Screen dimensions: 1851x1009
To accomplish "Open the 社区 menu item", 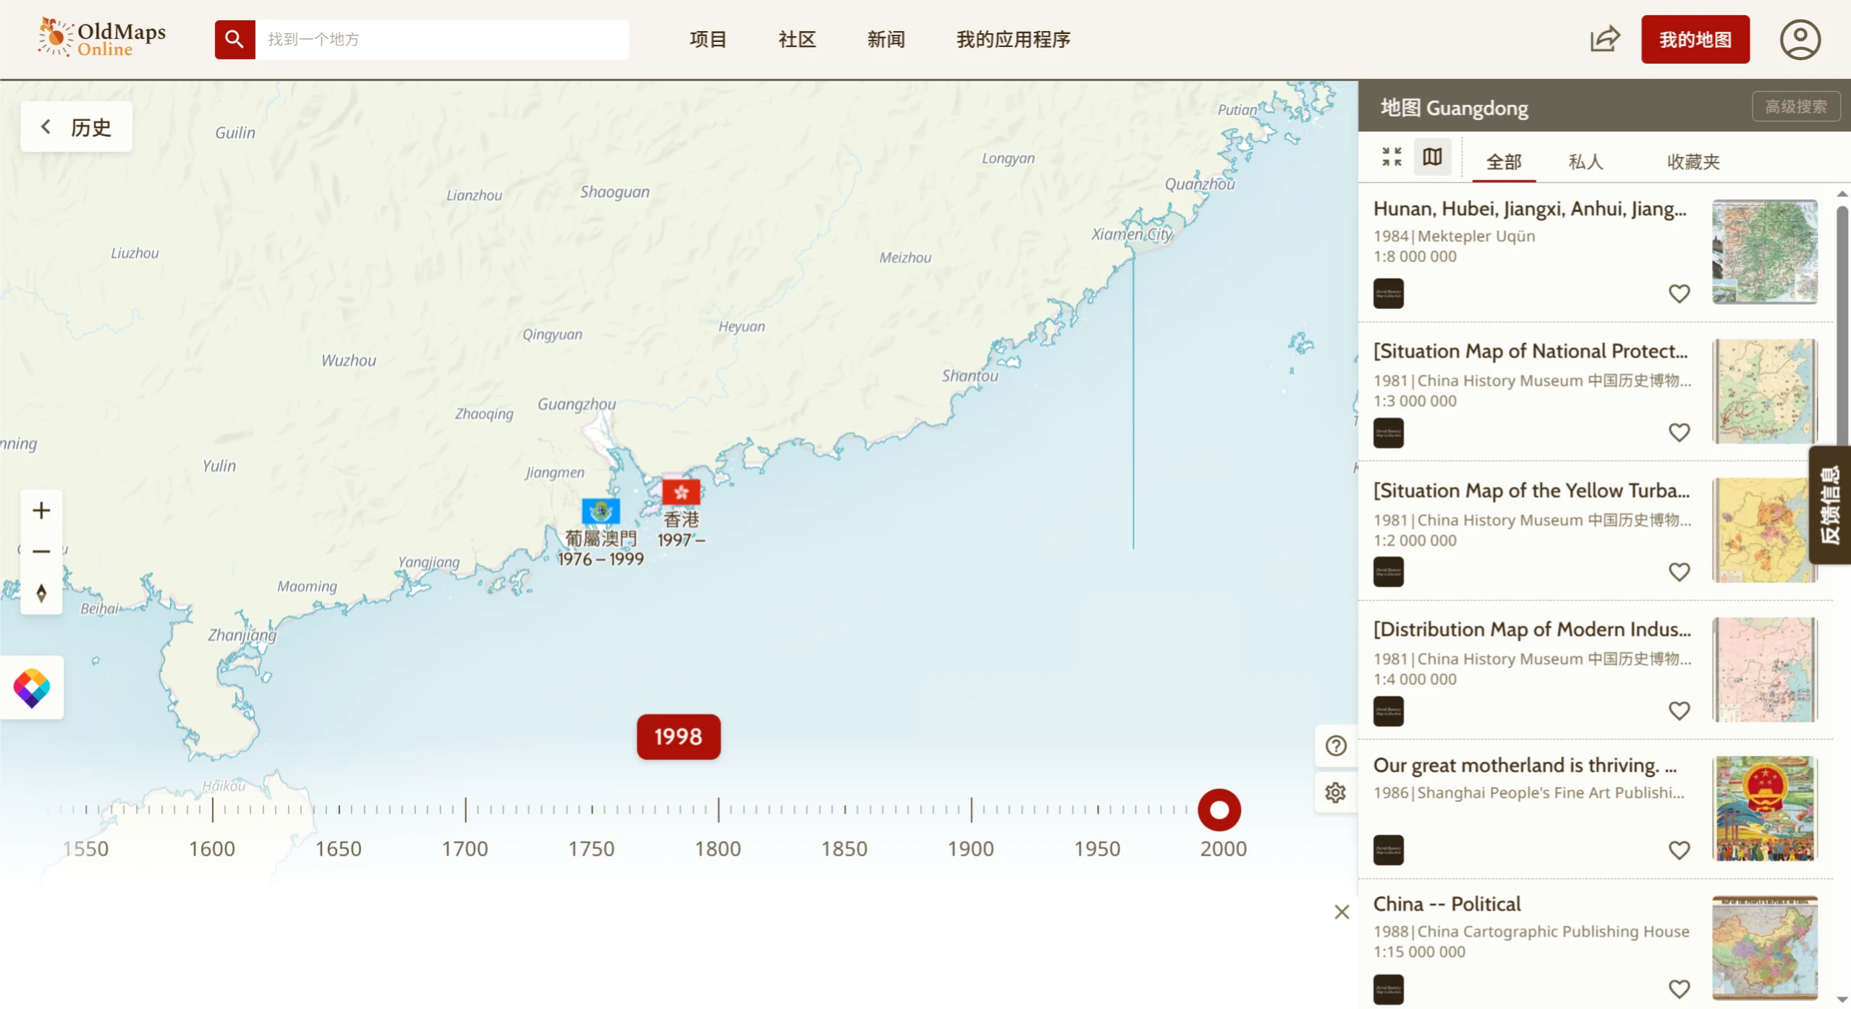I will (796, 39).
